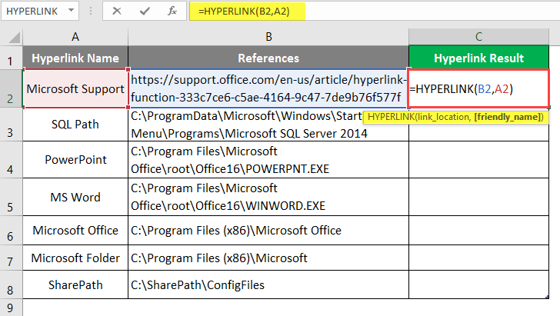Select column C header
This screenshot has height=316, width=560.
(x=478, y=37)
